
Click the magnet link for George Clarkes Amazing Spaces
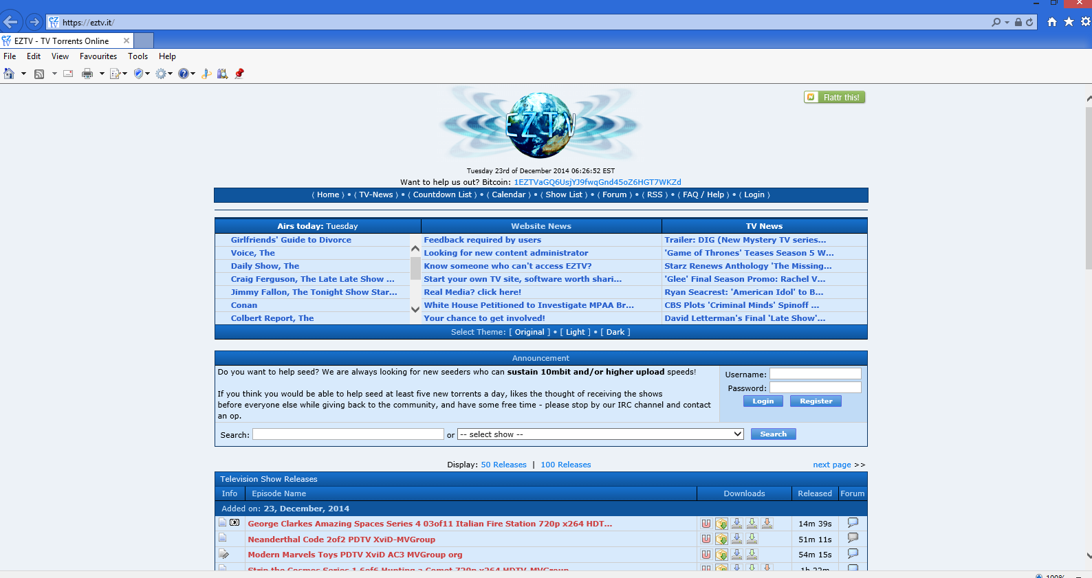(706, 524)
